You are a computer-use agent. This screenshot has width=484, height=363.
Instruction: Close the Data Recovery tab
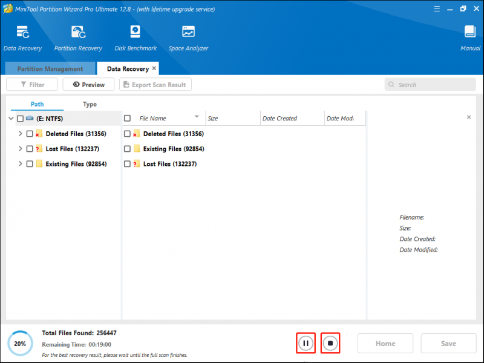[x=154, y=68]
